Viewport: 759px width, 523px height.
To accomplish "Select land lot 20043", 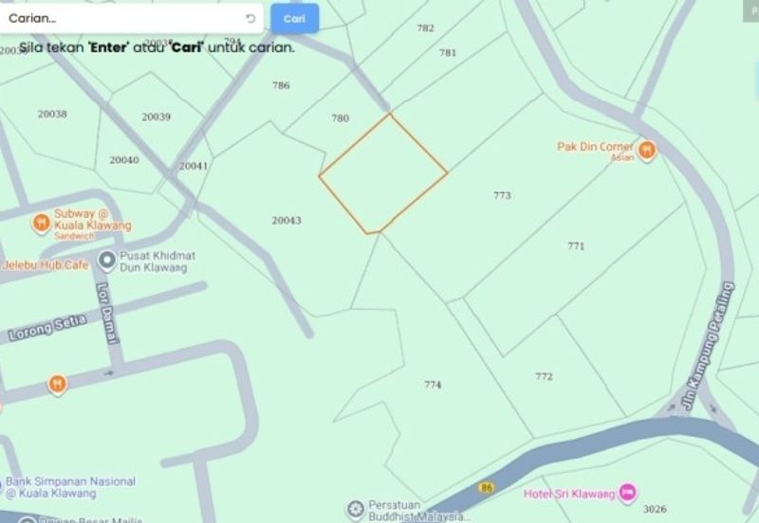I will pyautogui.click(x=287, y=221).
